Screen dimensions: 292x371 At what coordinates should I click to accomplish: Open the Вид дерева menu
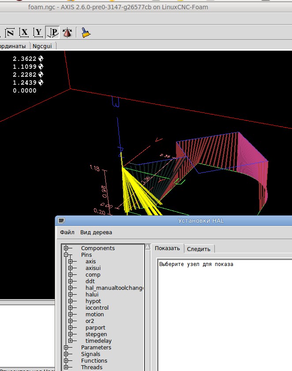tap(96, 232)
